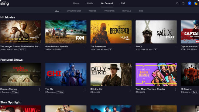This screenshot has width=199, height=112.
Task: Open options menu for The Beekeeper
Action: [130, 47]
